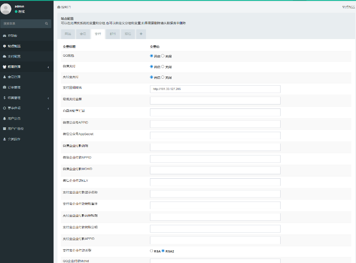The width and height of the screenshot is (356, 263).
Task: Click the briefcase icon for 订单管理
Action: coord(4,87)
